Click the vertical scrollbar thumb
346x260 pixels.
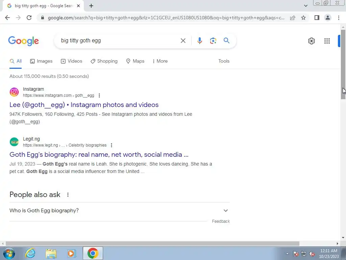pyautogui.click(x=343, y=64)
